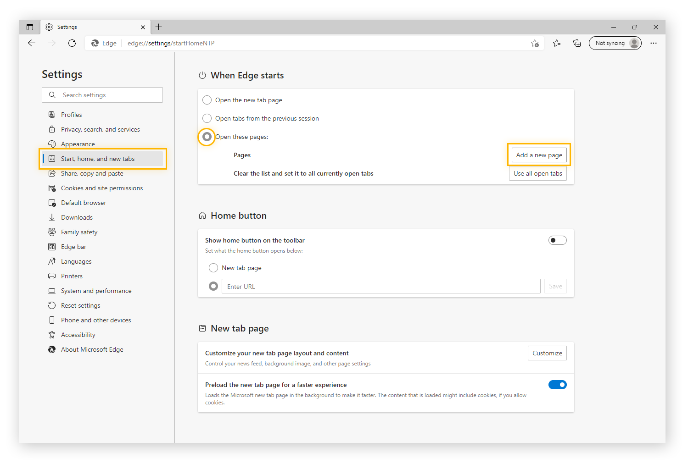Select the Enter URL radio button
Image resolution: width=688 pixels, height=464 pixels.
coord(213,286)
